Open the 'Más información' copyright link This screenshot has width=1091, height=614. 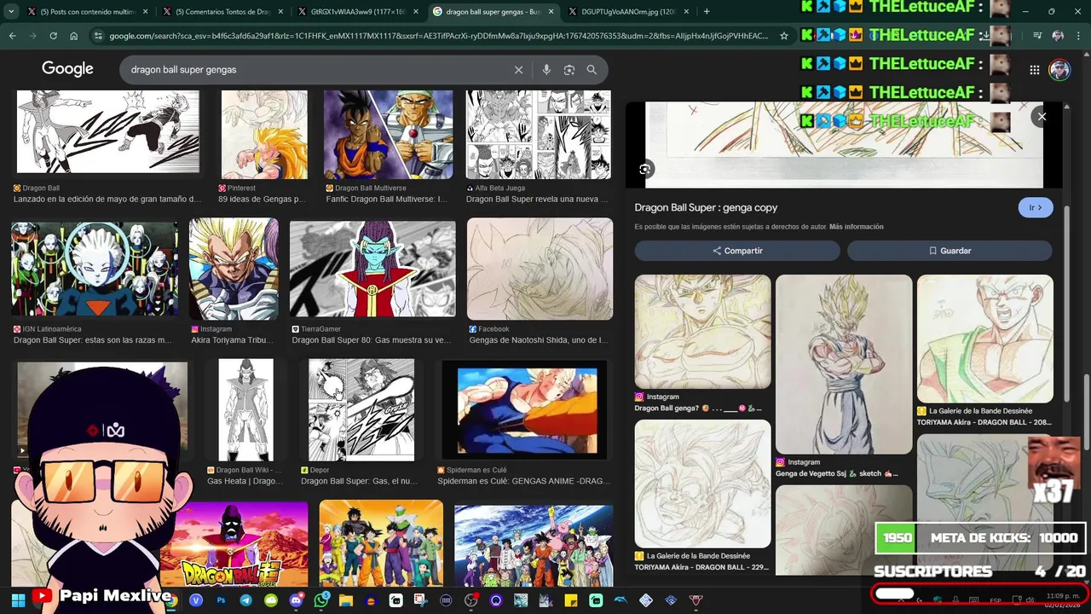point(856,227)
